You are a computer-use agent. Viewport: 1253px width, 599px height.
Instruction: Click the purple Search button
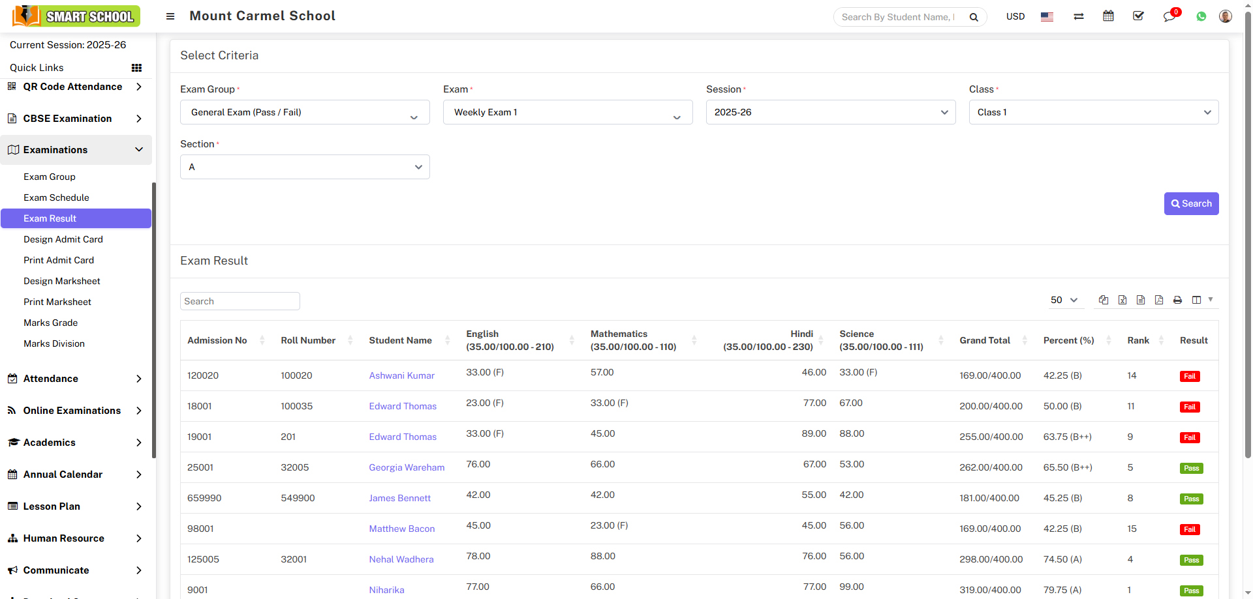tap(1191, 203)
